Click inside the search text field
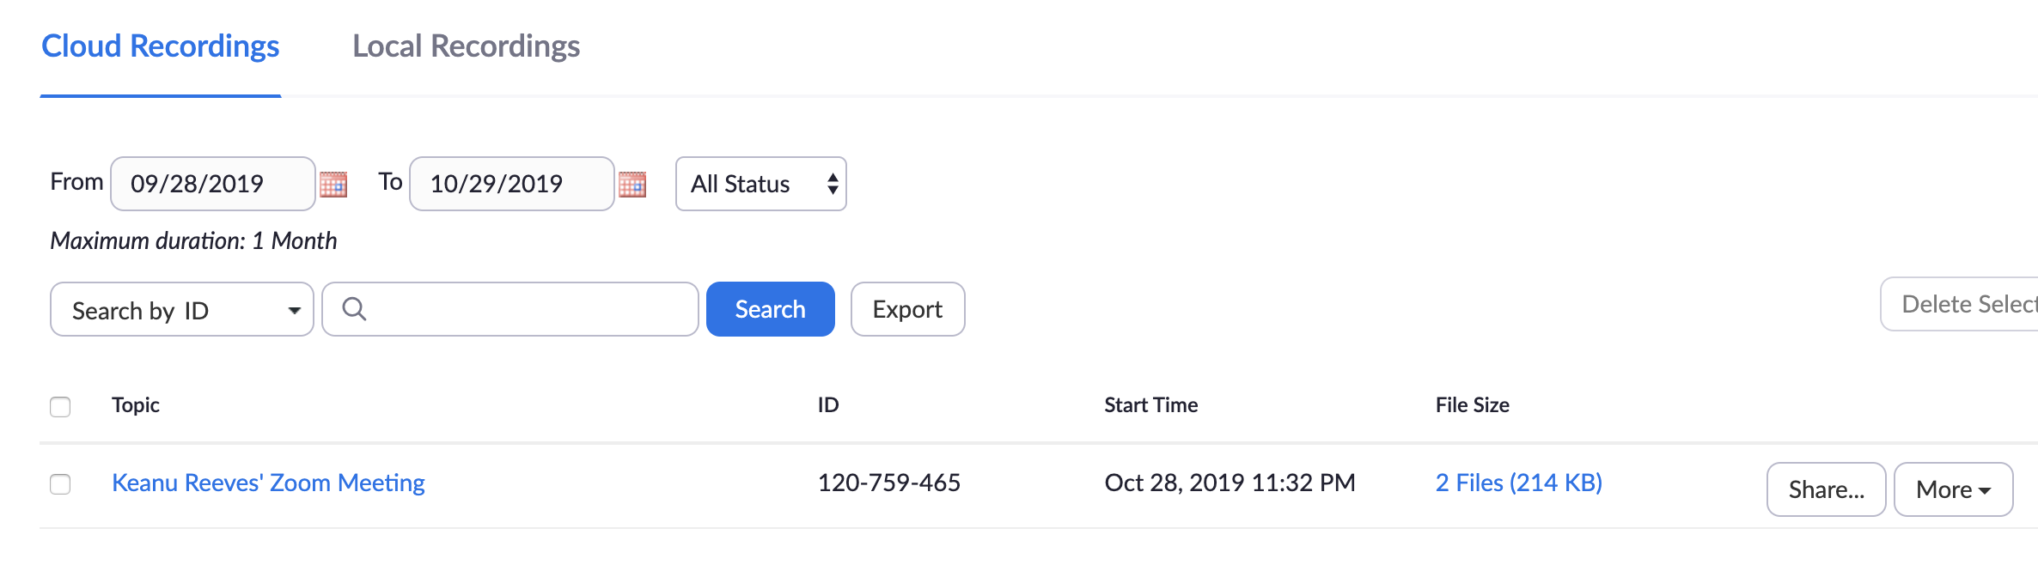2038x577 pixels. [510, 309]
